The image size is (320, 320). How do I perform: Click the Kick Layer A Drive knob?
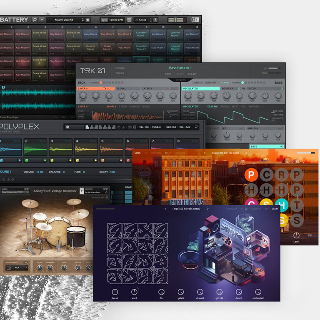tap(83, 96)
